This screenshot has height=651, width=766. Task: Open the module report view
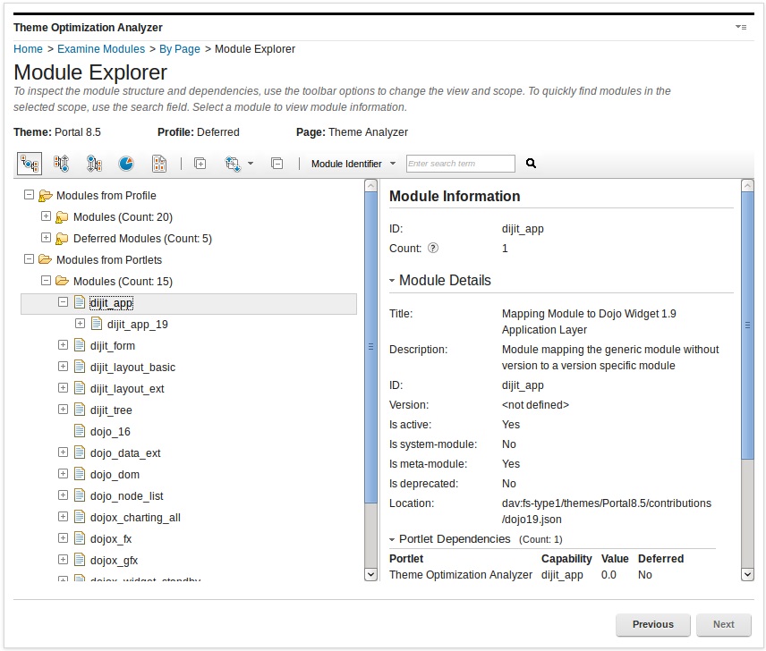click(160, 164)
